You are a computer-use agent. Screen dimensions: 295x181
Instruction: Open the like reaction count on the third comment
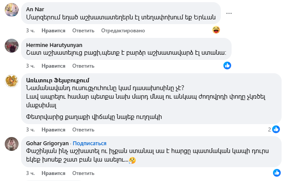(274, 129)
